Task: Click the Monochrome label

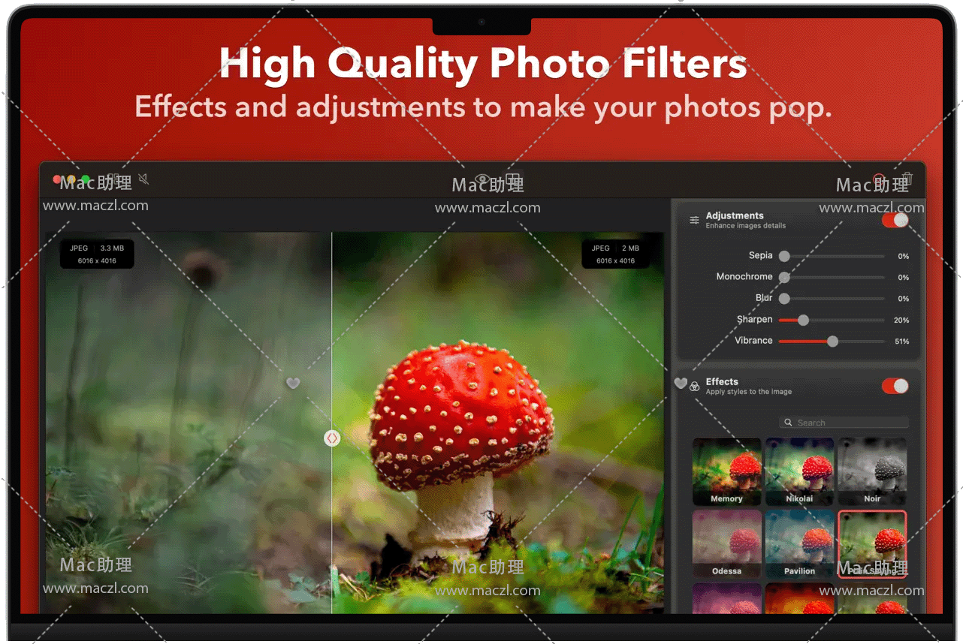Action: 744,276
